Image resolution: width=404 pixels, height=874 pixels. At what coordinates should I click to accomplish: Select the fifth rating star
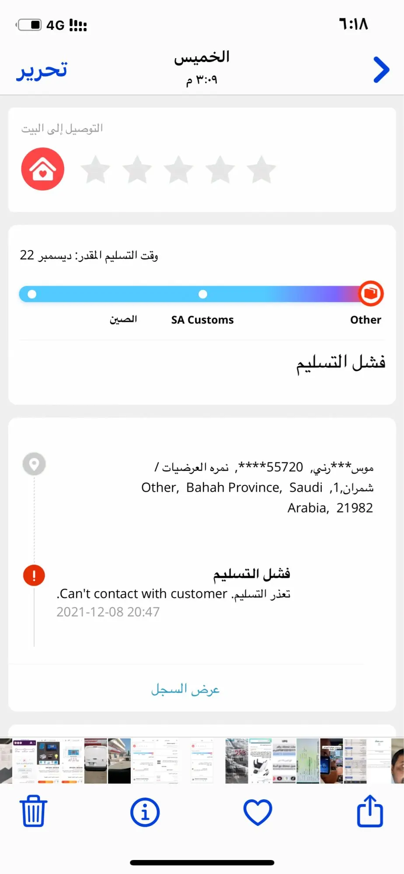tap(261, 170)
